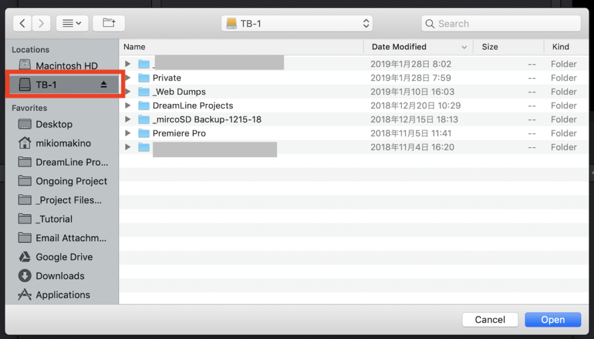Open _Project Files... favorite
The height and width of the screenshot is (339, 594).
pyautogui.click(x=63, y=200)
